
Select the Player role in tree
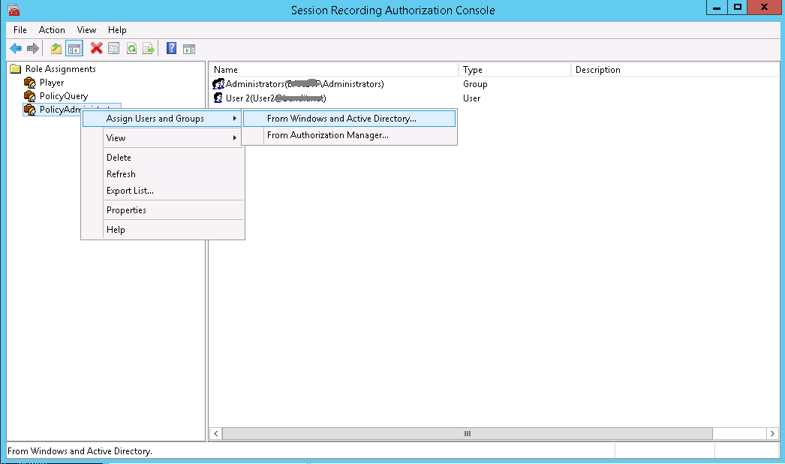click(x=51, y=83)
